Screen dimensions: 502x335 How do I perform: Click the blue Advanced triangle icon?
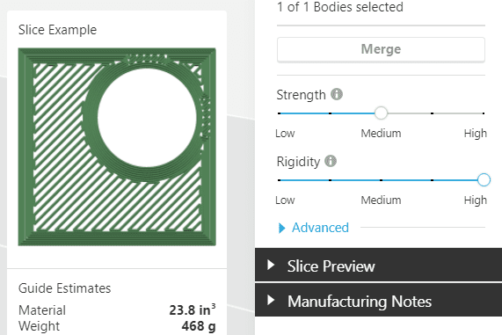[x=281, y=228]
